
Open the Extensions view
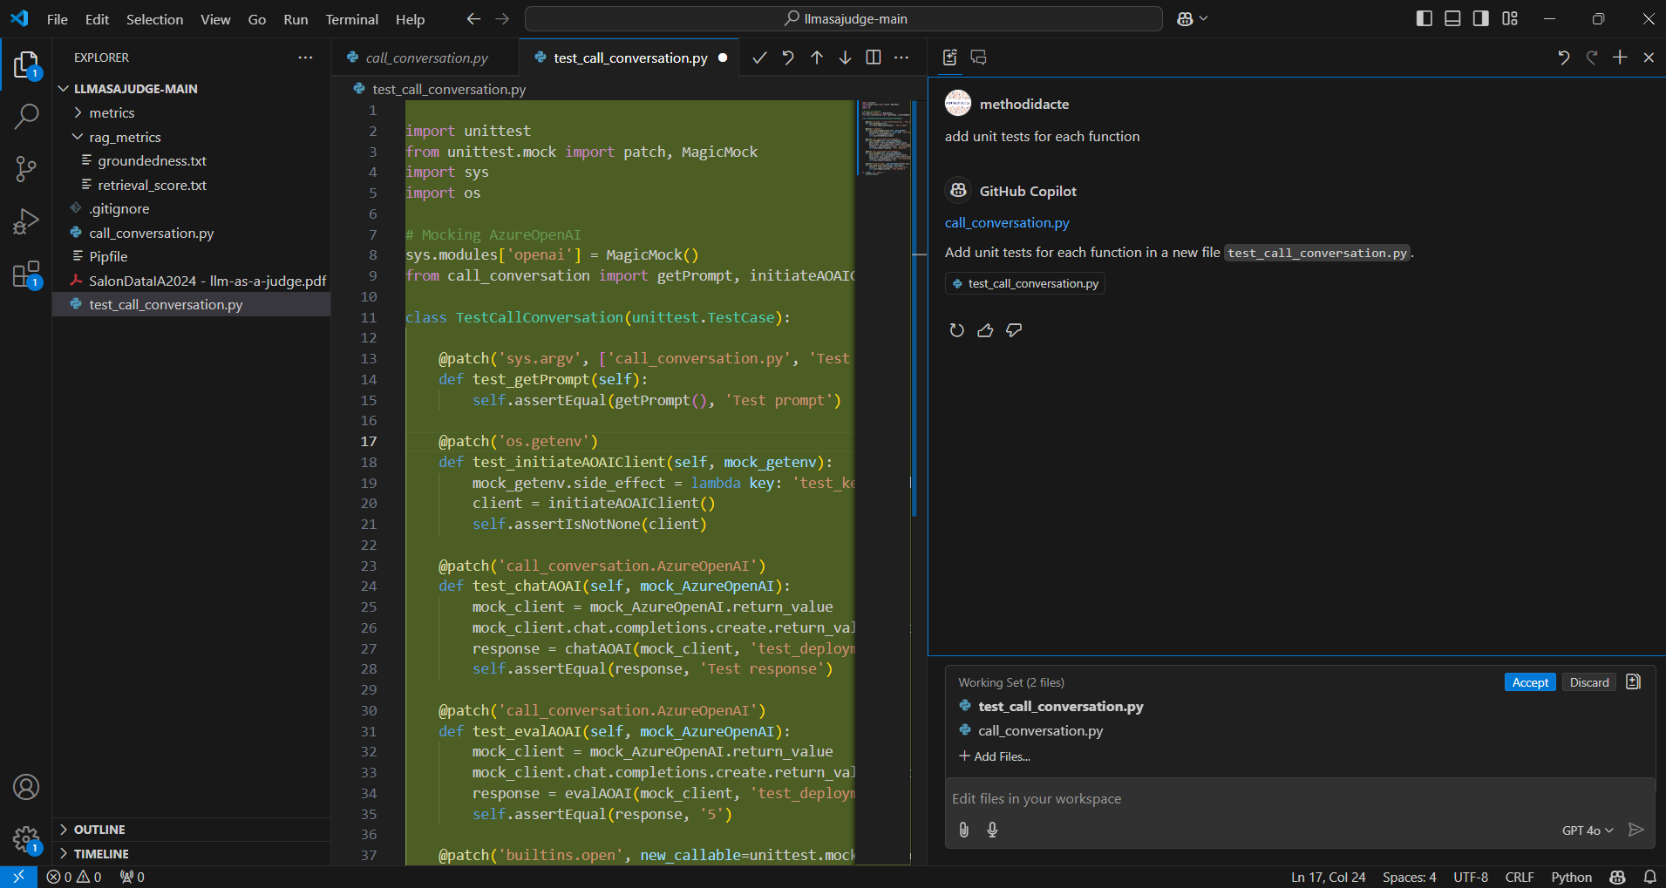[x=26, y=274]
